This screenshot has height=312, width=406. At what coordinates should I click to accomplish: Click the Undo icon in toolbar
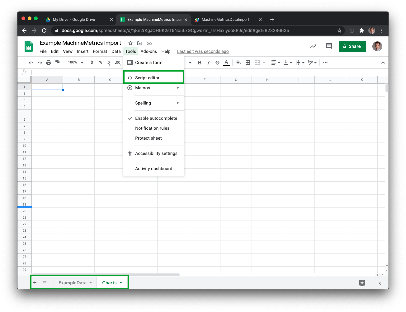[x=31, y=63]
